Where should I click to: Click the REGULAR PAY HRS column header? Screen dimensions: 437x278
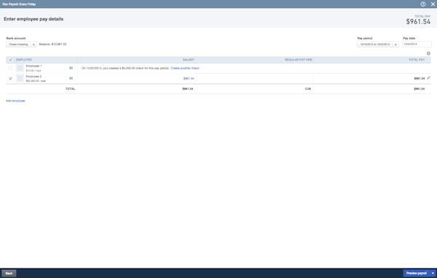pos(298,60)
